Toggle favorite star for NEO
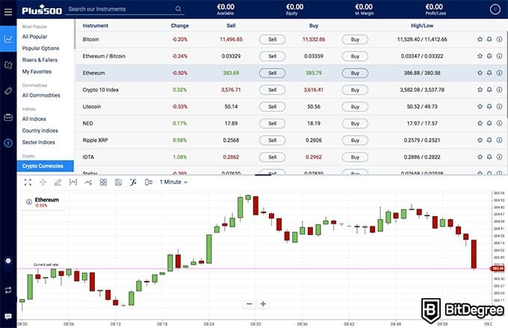The width and height of the screenshot is (508, 328). [x=480, y=123]
